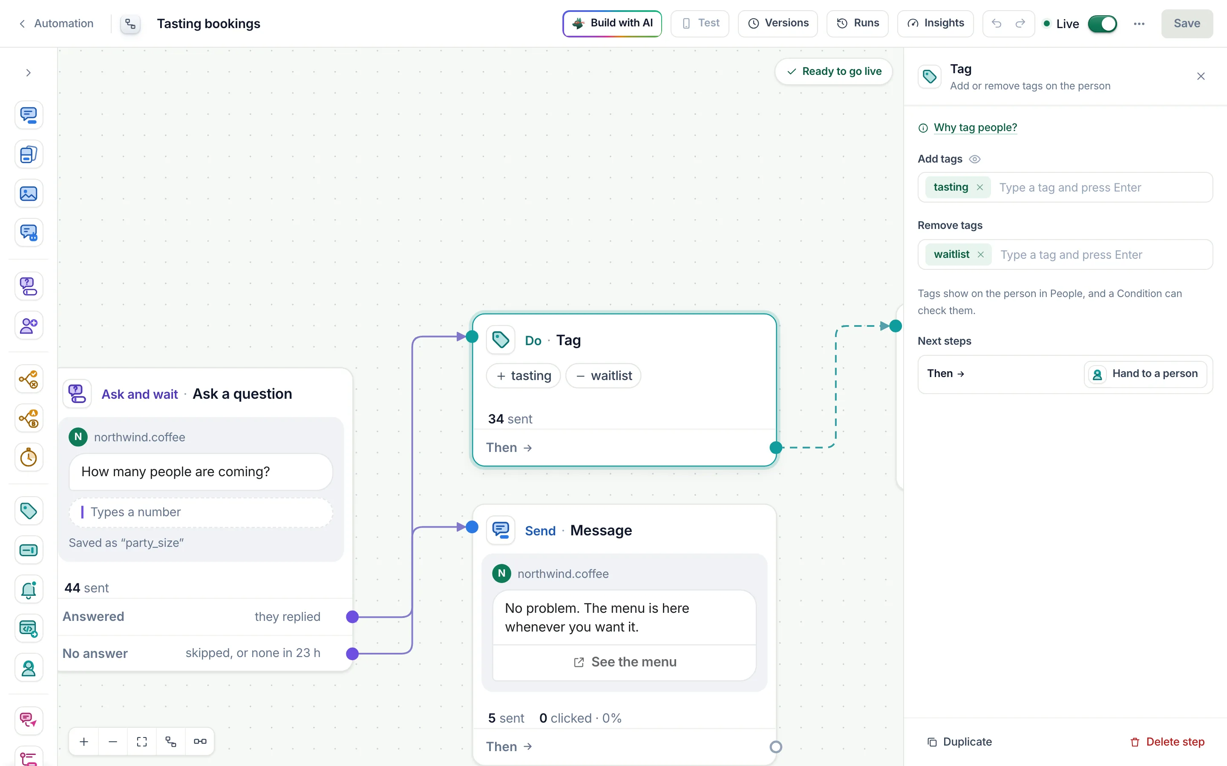Expand the left sidebar chevron
This screenshot has width=1227, height=766.
(x=29, y=73)
